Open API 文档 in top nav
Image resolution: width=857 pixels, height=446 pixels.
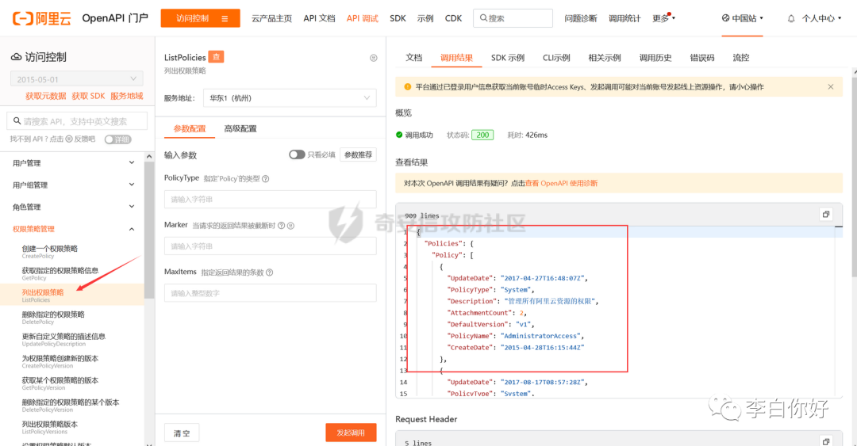tap(319, 18)
